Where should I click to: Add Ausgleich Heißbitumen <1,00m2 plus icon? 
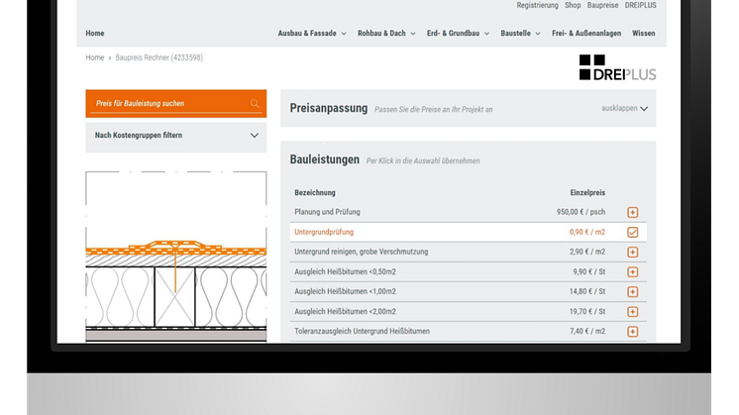click(x=632, y=291)
